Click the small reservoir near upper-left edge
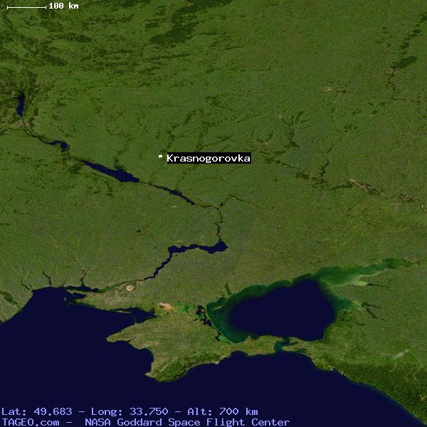 [21, 107]
